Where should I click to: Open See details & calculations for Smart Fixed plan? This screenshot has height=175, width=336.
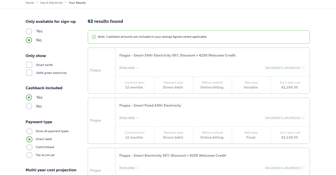pyautogui.click(x=283, y=118)
